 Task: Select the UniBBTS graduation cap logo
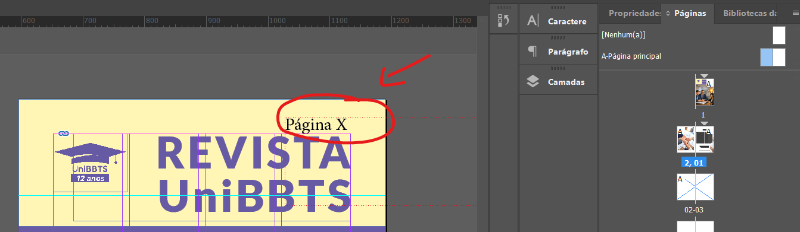click(90, 162)
